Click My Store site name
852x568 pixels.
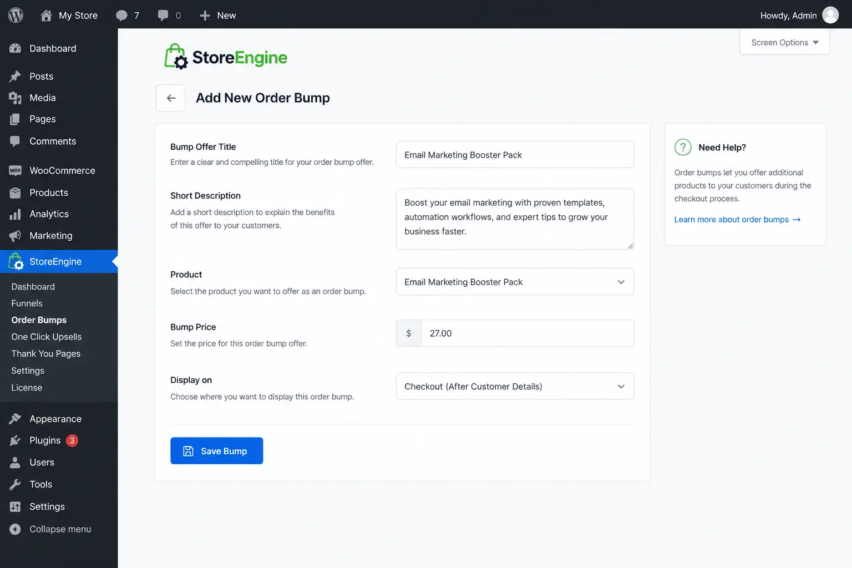78,16
